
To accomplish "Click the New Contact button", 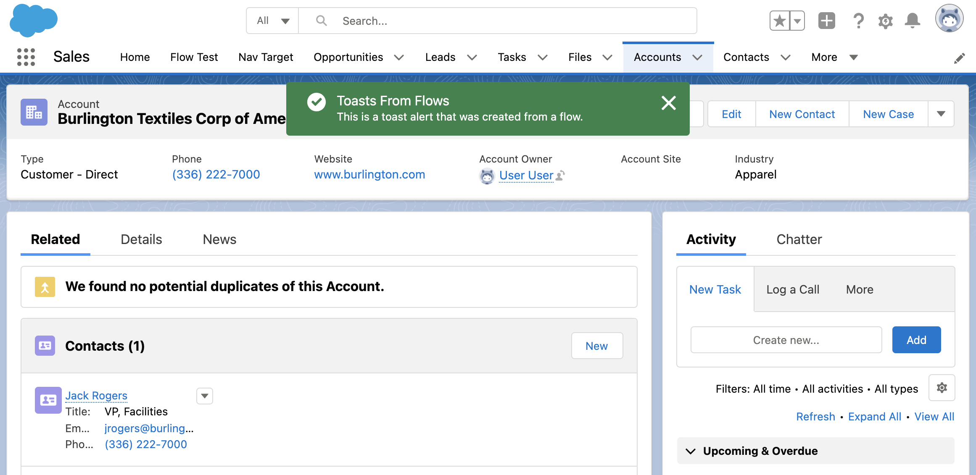I will click(x=802, y=114).
